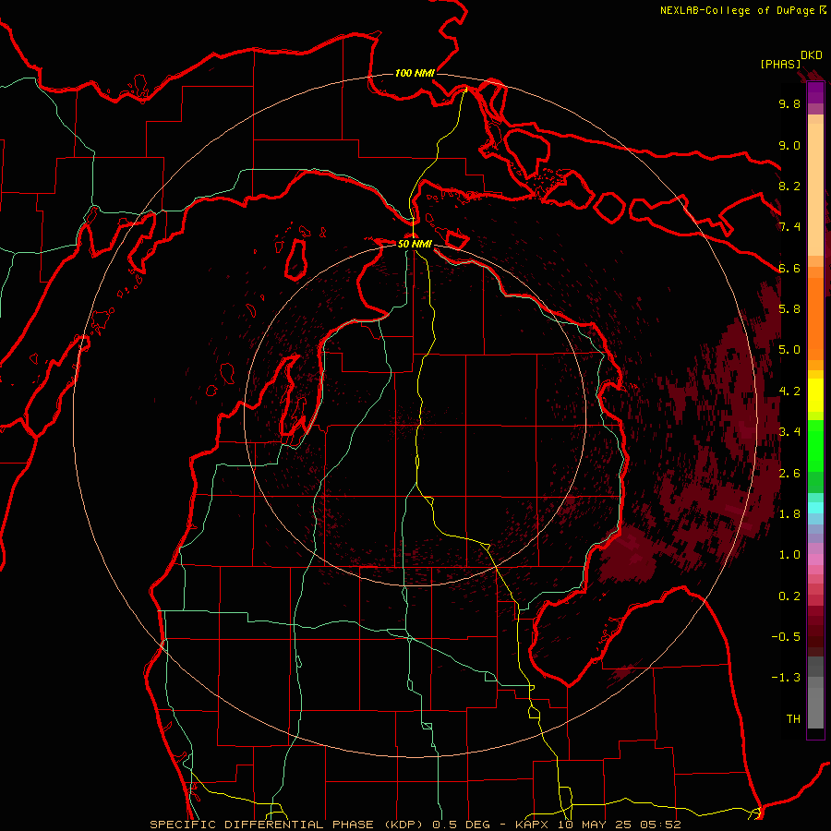831x831 pixels.
Task: Pick the orange segment of the color bar
Action: [x=815, y=318]
